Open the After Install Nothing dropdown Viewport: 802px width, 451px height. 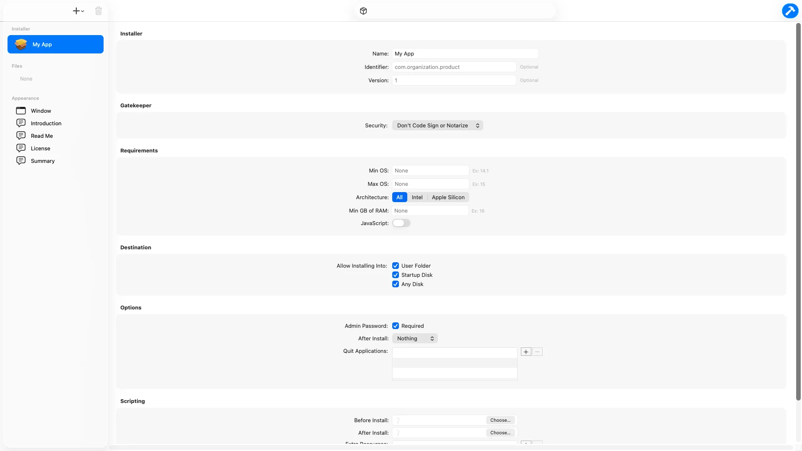pos(415,338)
